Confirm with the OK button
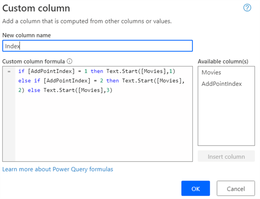The height and width of the screenshot is (199, 260). (x=195, y=189)
